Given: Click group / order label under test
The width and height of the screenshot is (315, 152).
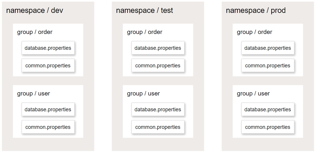Looking at the screenshot, I should pos(145,32).
